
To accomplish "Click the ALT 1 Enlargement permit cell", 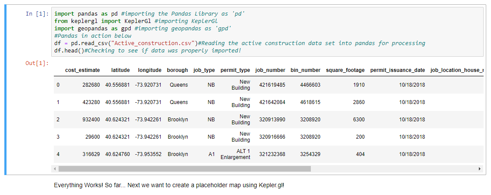I will (235, 154).
